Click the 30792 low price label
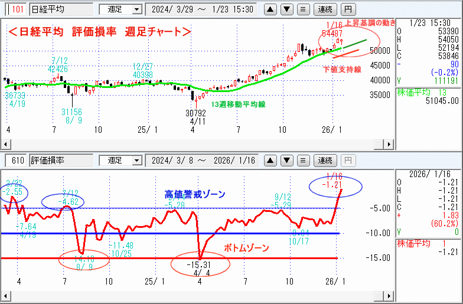 click(196, 113)
